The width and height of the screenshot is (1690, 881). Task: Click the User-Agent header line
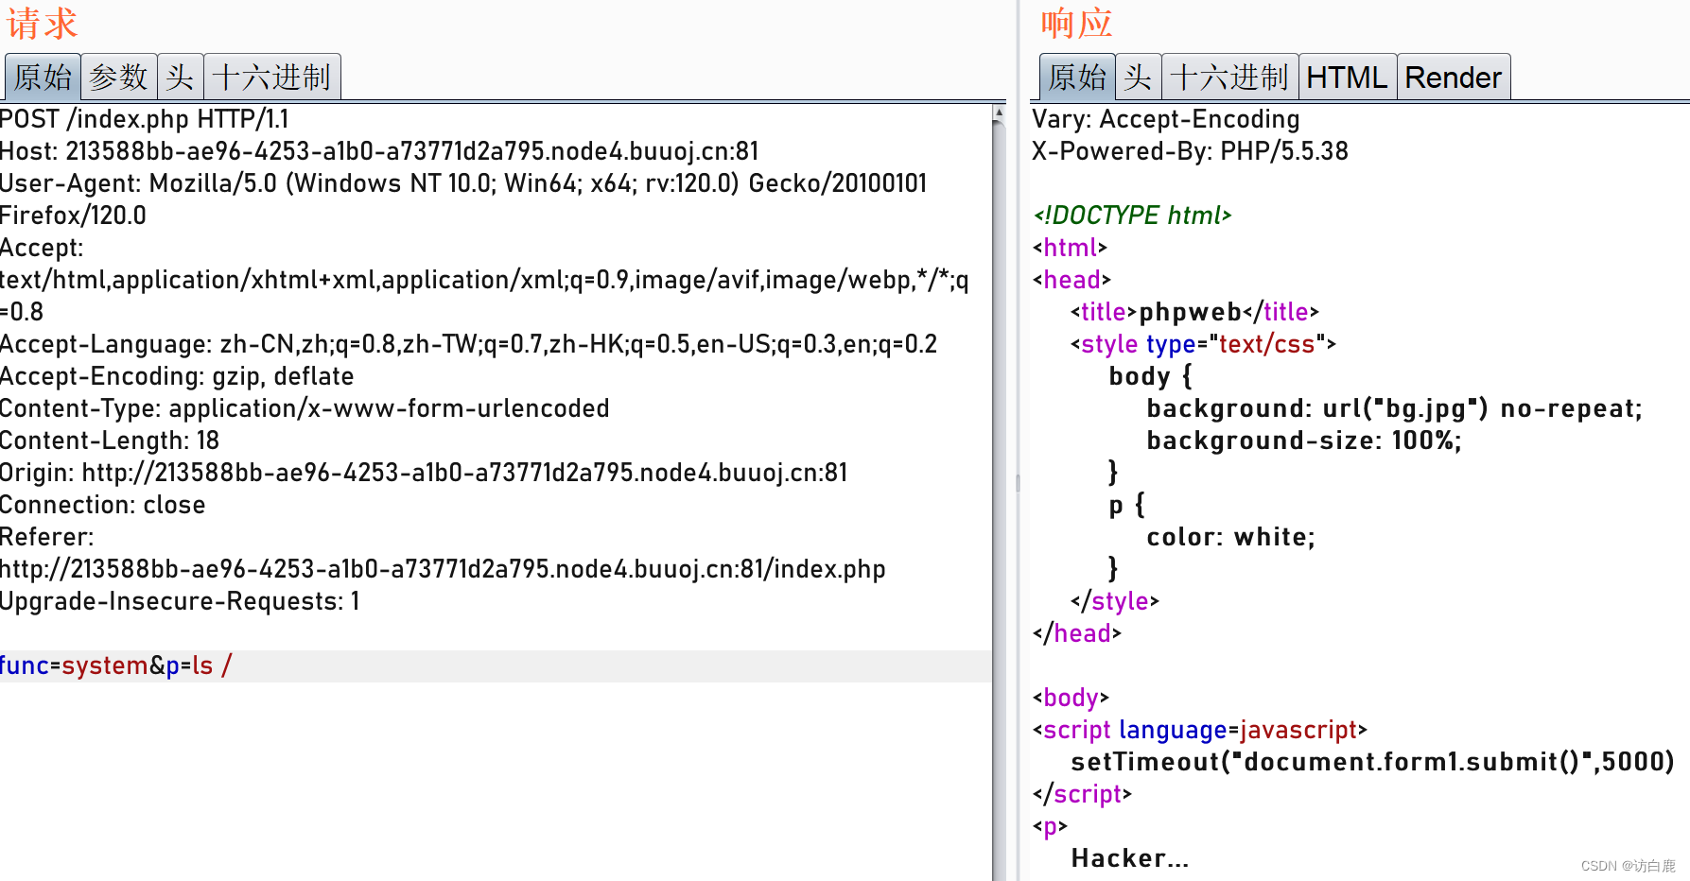click(463, 182)
